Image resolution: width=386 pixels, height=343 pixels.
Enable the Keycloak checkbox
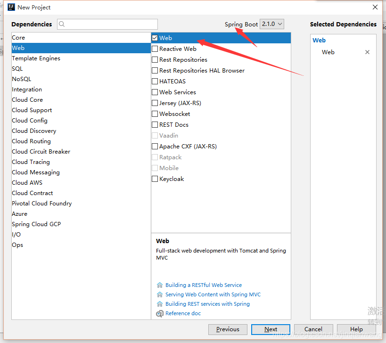coord(155,179)
